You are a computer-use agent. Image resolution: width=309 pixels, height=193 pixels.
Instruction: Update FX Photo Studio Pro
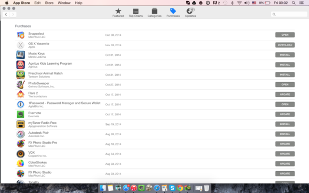(x=285, y=144)
